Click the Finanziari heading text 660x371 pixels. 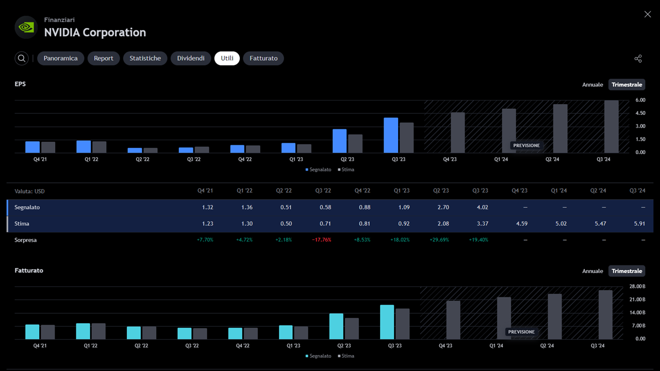tap(59, 20)
